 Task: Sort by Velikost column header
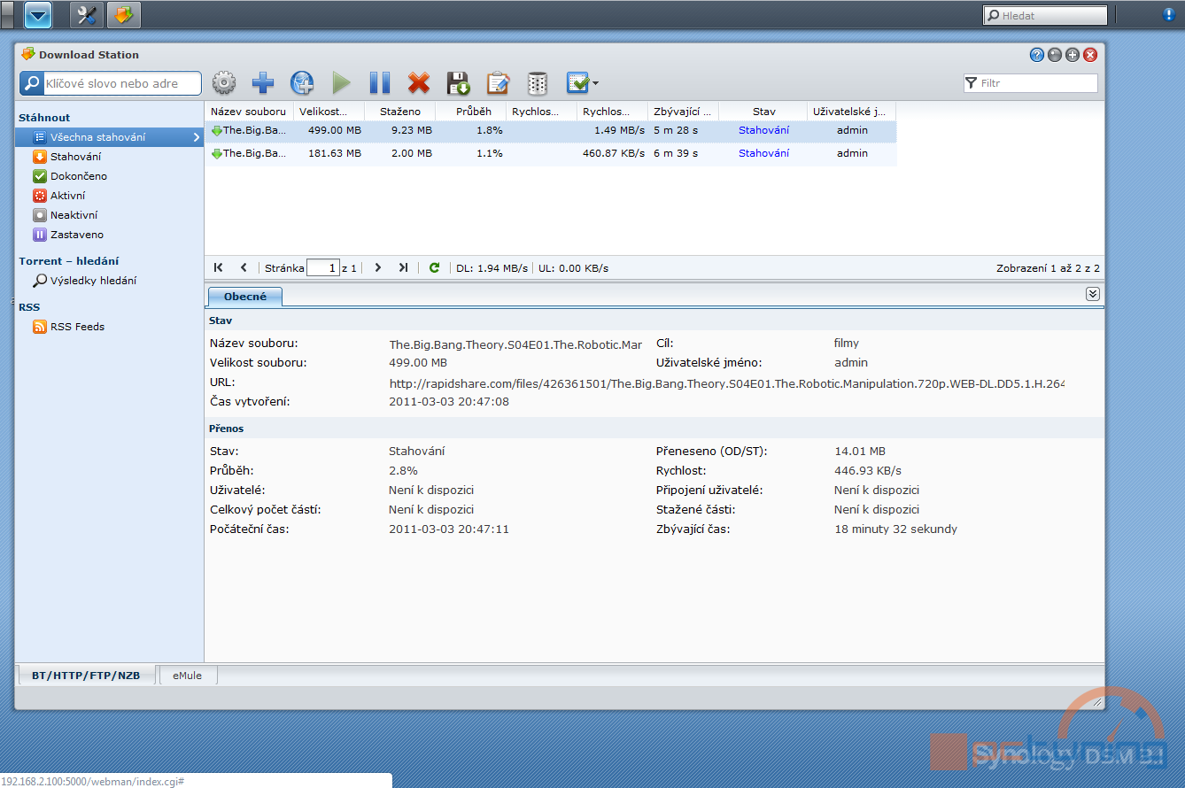coord(329,112)
